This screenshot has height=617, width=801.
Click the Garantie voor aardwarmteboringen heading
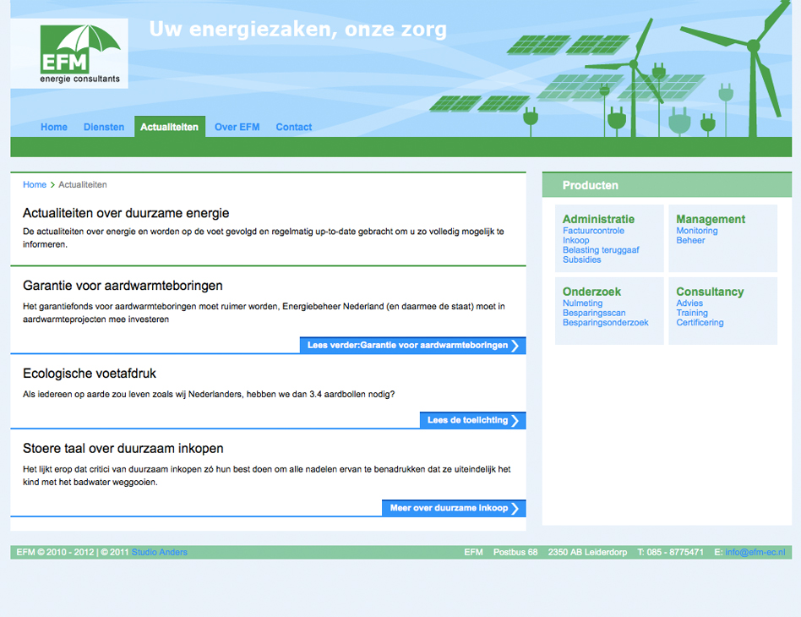[123, 285]
